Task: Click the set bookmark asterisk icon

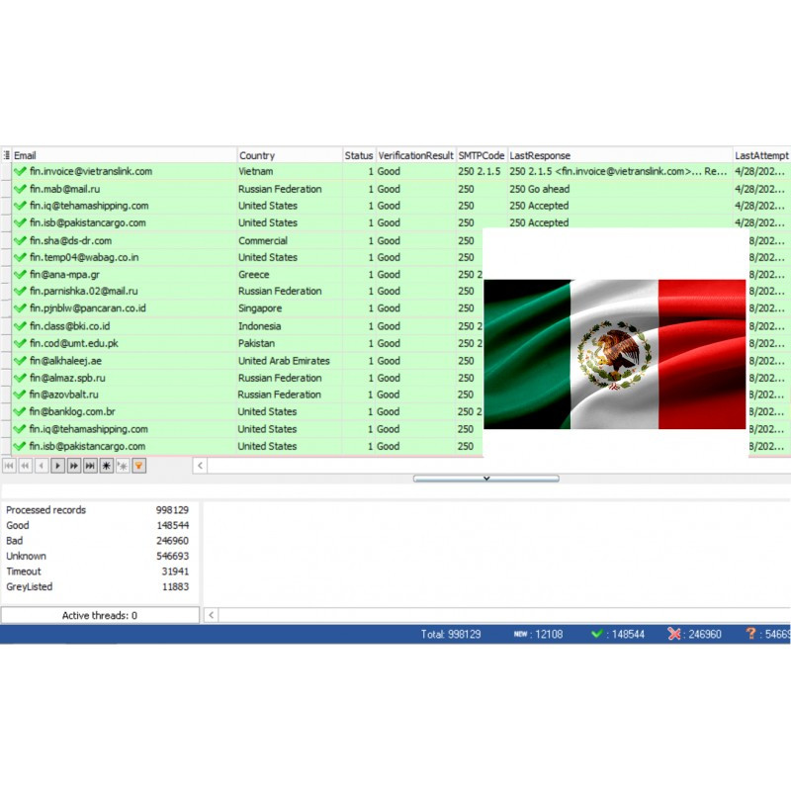Action: pyautogui.click(x=107, y=465)
